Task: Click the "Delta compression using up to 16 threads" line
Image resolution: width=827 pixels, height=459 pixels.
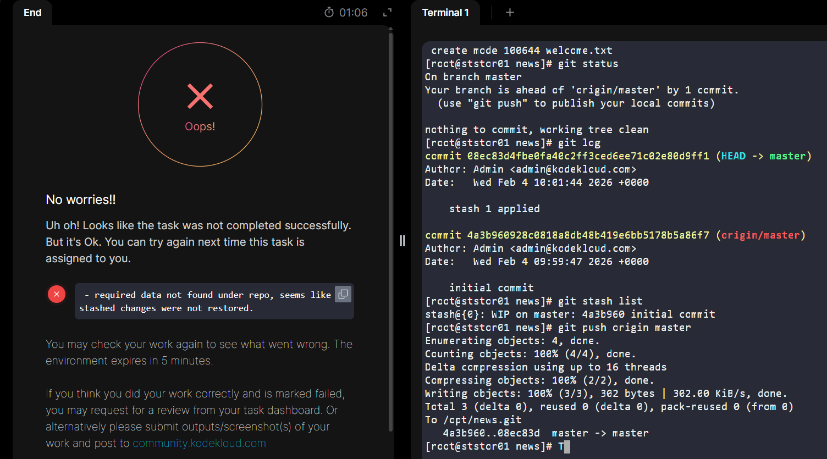Action: [546, 367]
